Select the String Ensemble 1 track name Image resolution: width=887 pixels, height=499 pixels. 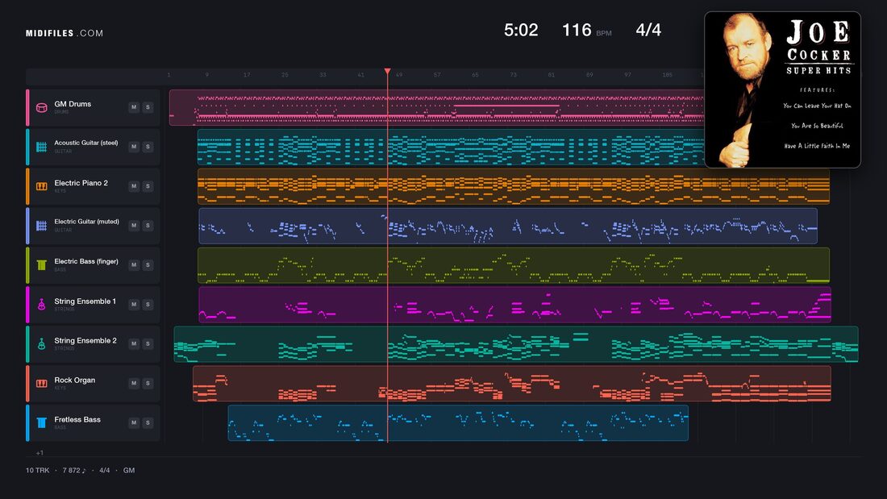point(85,301)
